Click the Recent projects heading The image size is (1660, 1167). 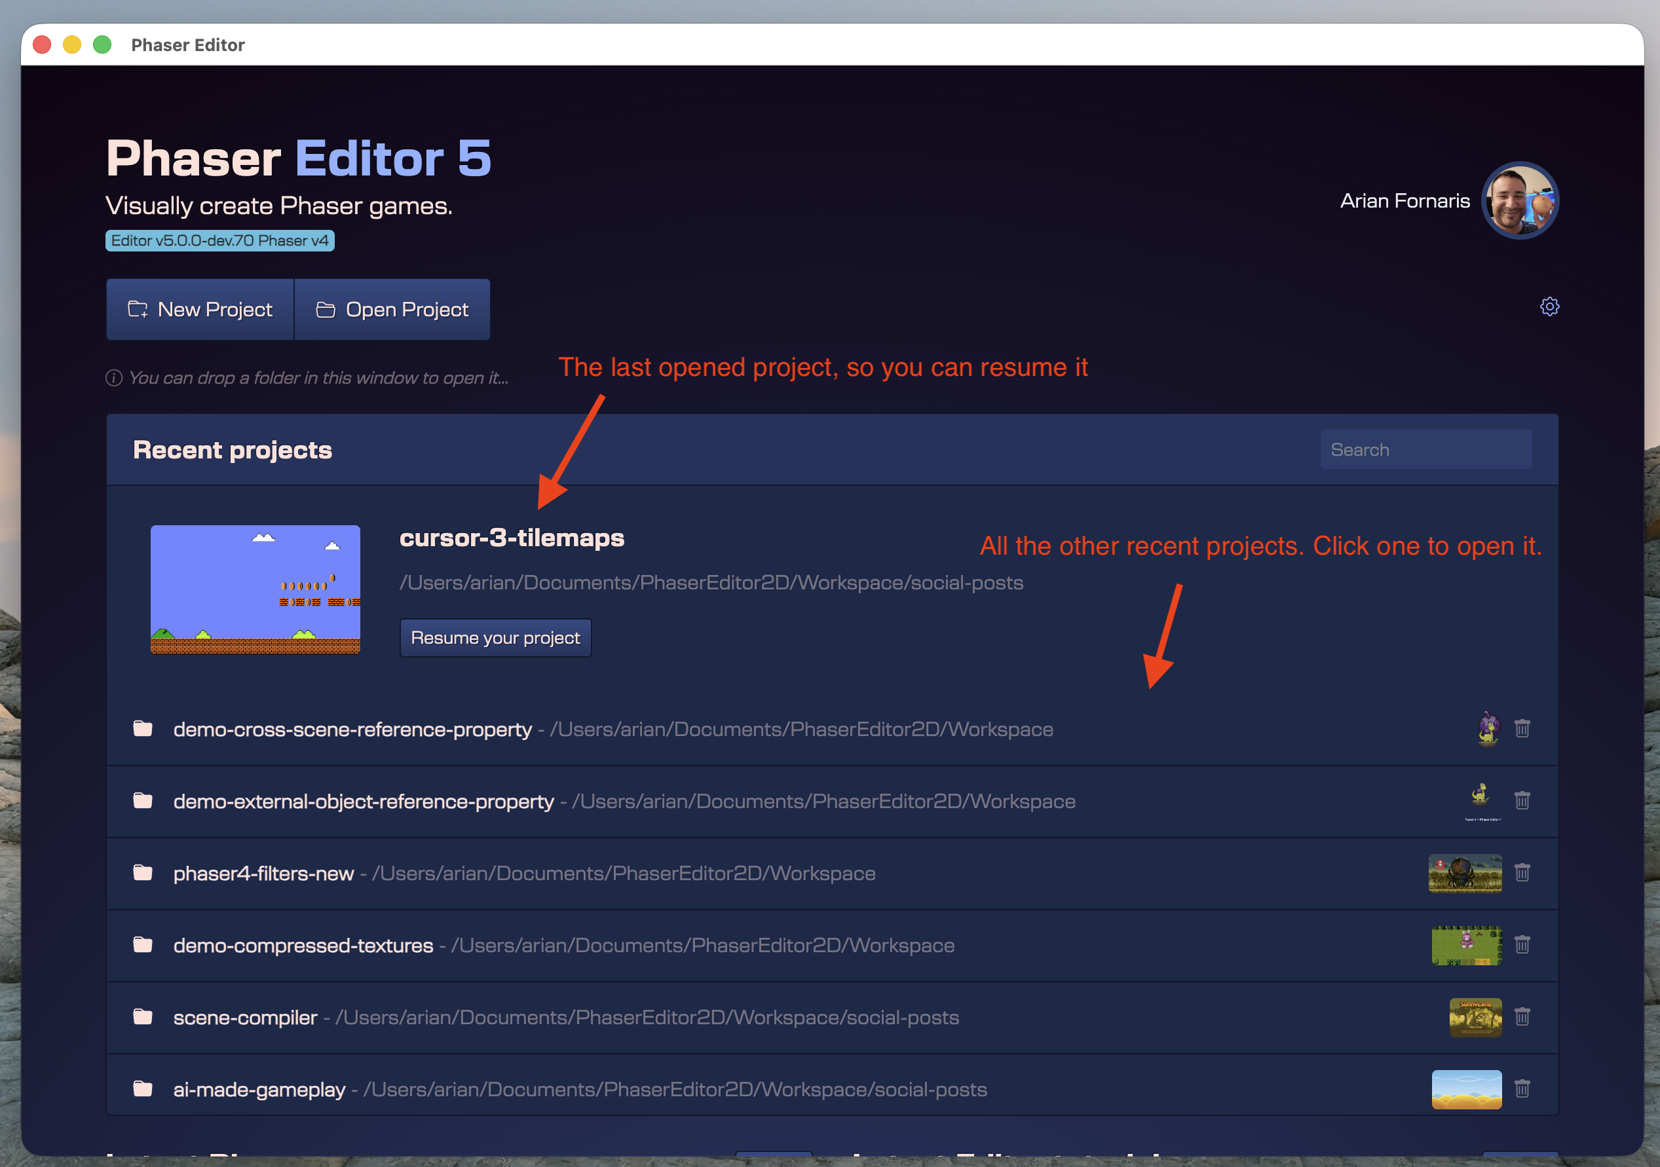point(233,449)
